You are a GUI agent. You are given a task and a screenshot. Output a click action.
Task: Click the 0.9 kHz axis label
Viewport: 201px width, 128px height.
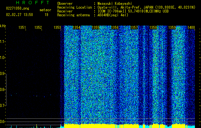(2, 74)
